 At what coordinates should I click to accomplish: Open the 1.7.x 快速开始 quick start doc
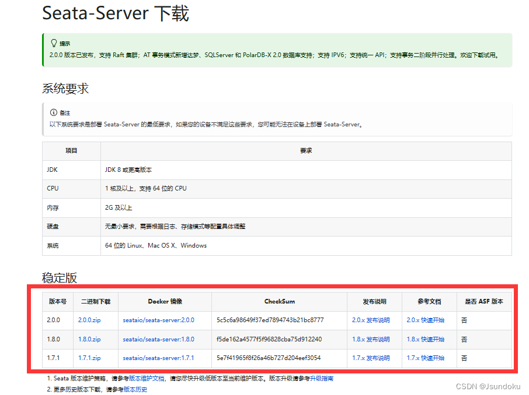click(x=426, y=358)
